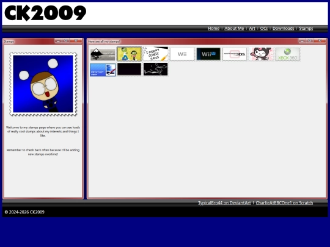Choose the dark Wii U stamp
Image resolution: width=330 pixels, height=247 pixels.
pos(208,54)
